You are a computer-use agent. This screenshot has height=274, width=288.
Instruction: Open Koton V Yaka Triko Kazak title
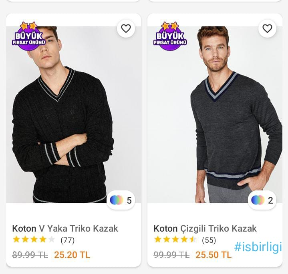[65, 228]
